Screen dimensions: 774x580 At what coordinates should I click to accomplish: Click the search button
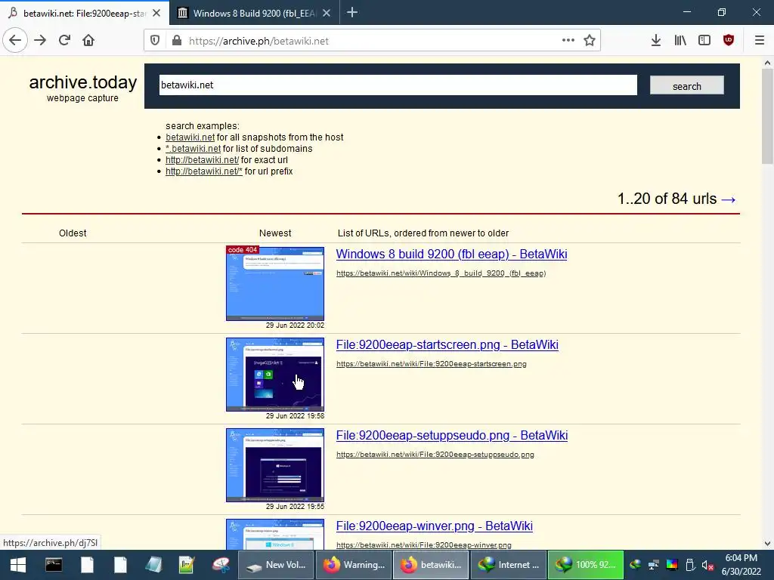pos(686,86)
